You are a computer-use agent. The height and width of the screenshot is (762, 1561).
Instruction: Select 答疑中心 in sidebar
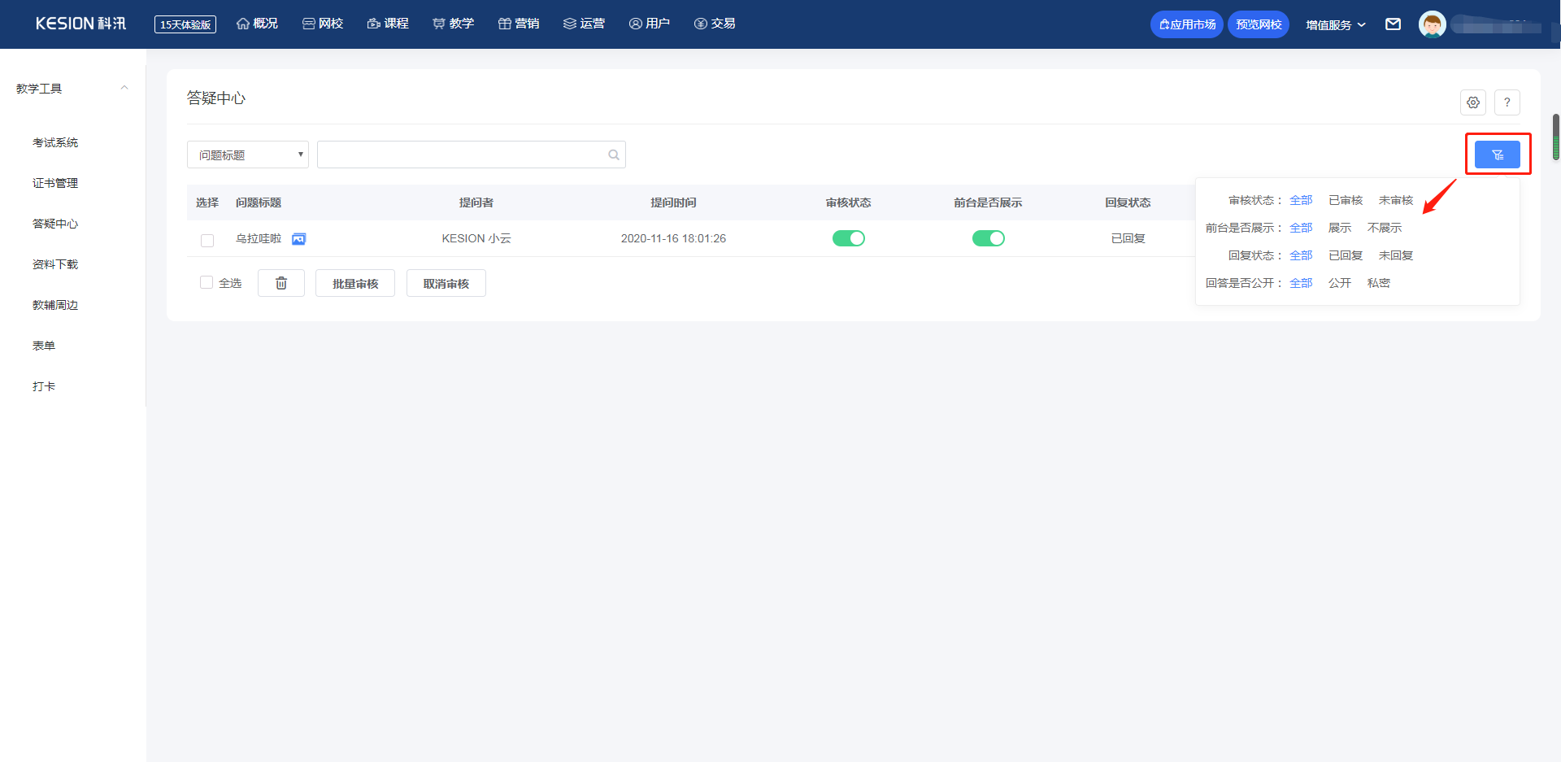point(55,224)
